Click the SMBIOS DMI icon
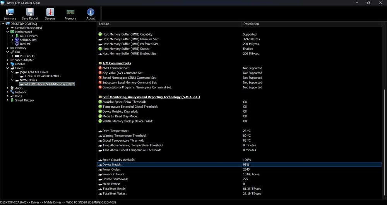 pyautogui.click(x=17, y=40)
